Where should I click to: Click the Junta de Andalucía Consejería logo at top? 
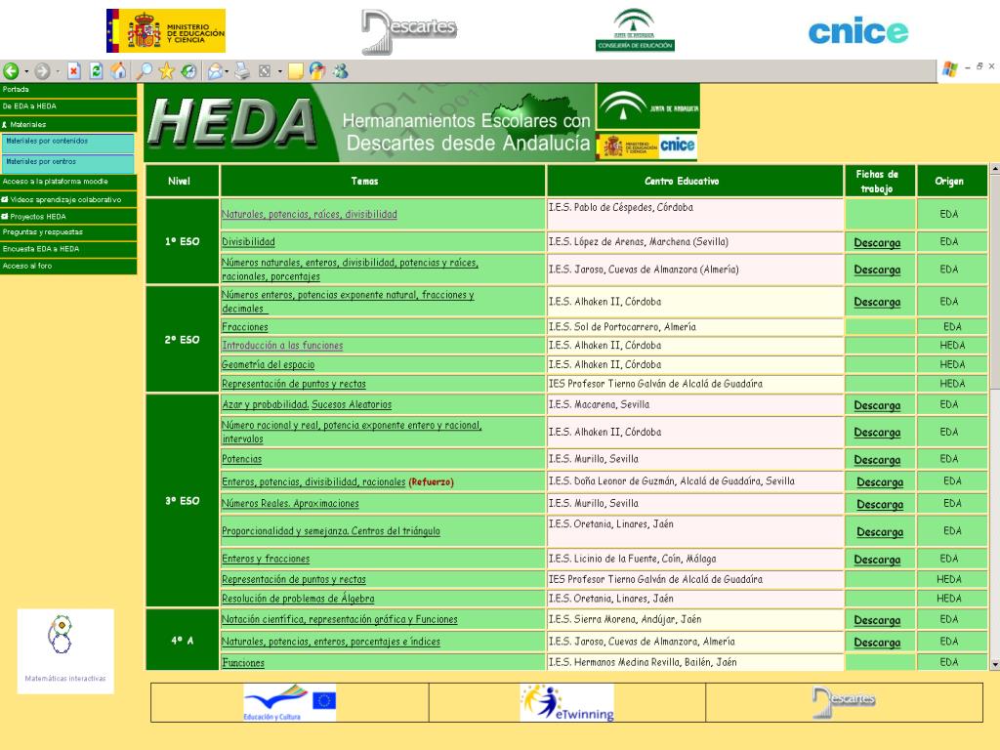tap(635, 30)
